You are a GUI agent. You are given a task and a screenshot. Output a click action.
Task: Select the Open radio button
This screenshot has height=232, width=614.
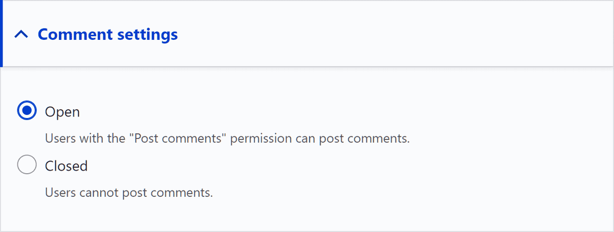click(27, 111)
